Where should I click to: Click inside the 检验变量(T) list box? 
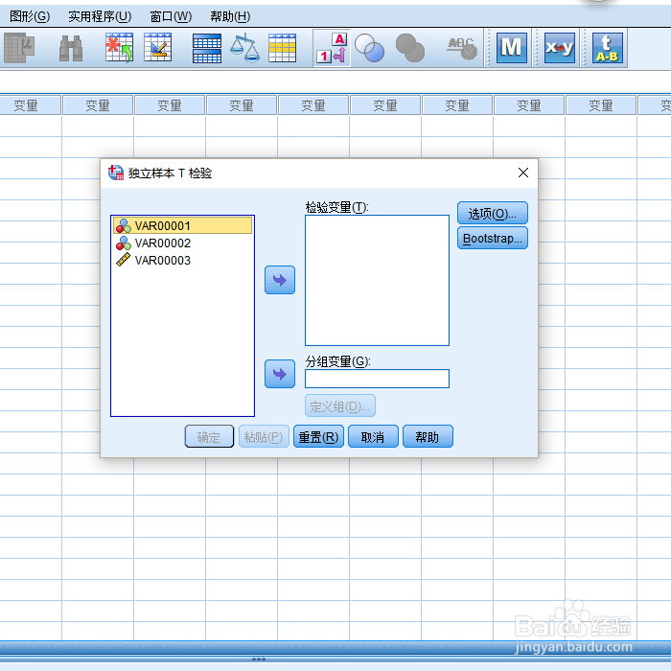point(377,280)
